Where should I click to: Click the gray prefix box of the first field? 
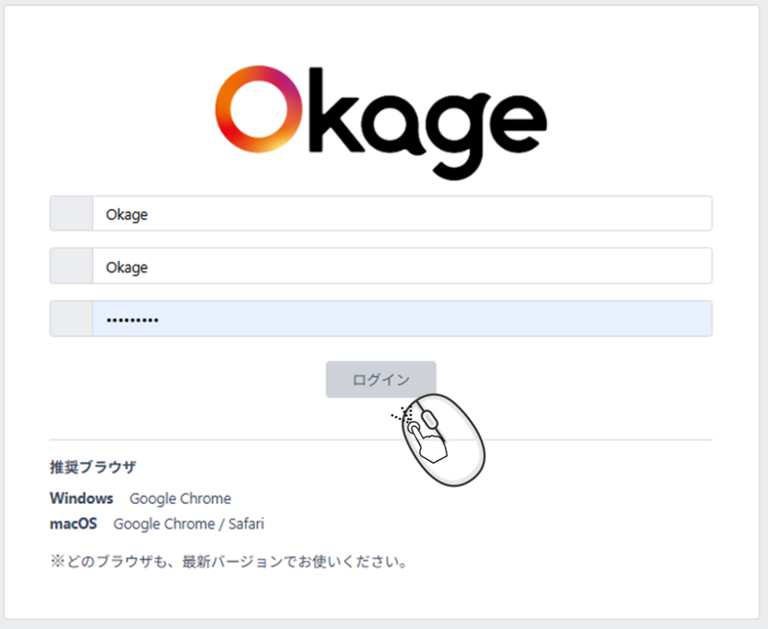point(71,214)
